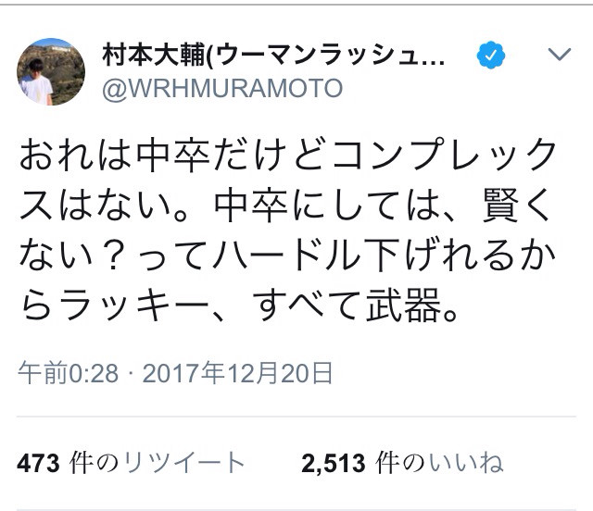Click the 2017年12月20日 date
The image size is (593, 511).
237,373
